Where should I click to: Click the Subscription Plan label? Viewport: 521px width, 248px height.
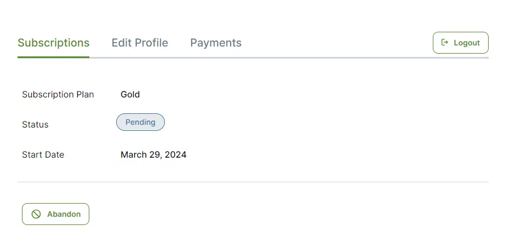[58, 95]
